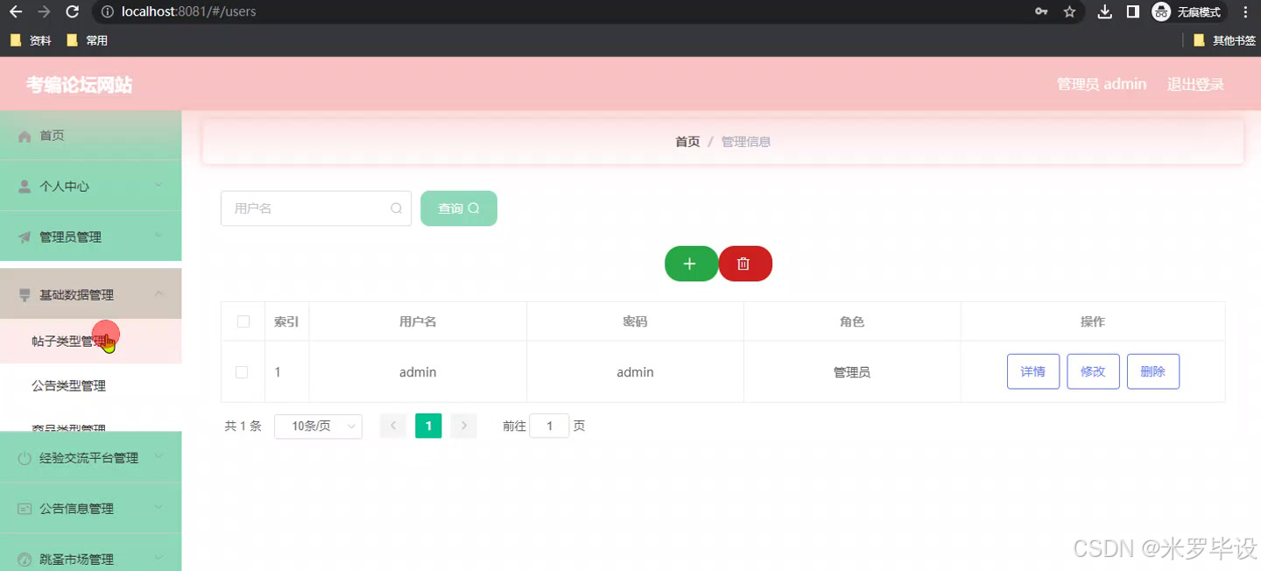
Task: Click the 退出登录 logout link
Action: (1195, 85)
